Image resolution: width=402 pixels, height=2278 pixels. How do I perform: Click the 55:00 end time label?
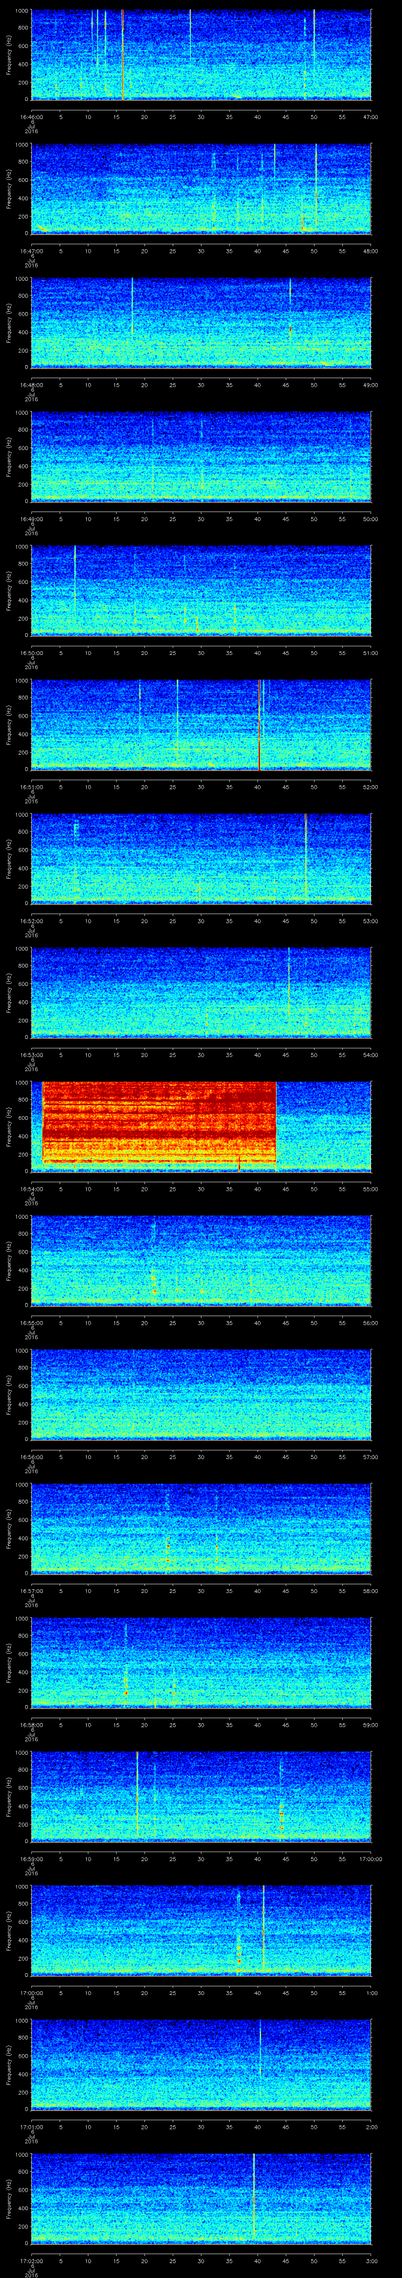370,1189
